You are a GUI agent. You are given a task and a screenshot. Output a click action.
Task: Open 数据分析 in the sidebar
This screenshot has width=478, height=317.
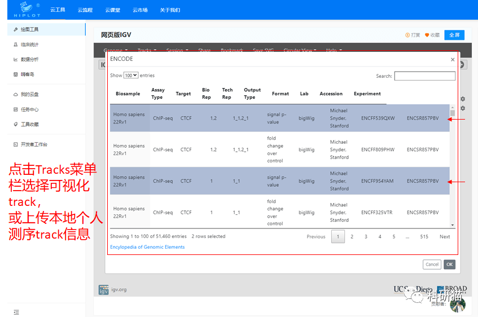29,59
